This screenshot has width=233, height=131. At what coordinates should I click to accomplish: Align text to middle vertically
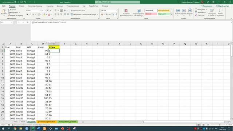(58, 11)
